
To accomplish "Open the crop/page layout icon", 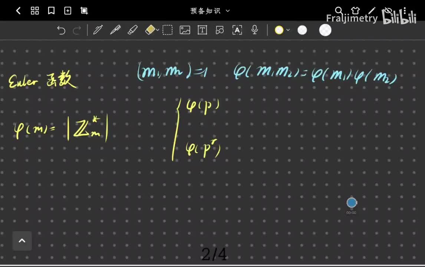I will click(84, 11).
